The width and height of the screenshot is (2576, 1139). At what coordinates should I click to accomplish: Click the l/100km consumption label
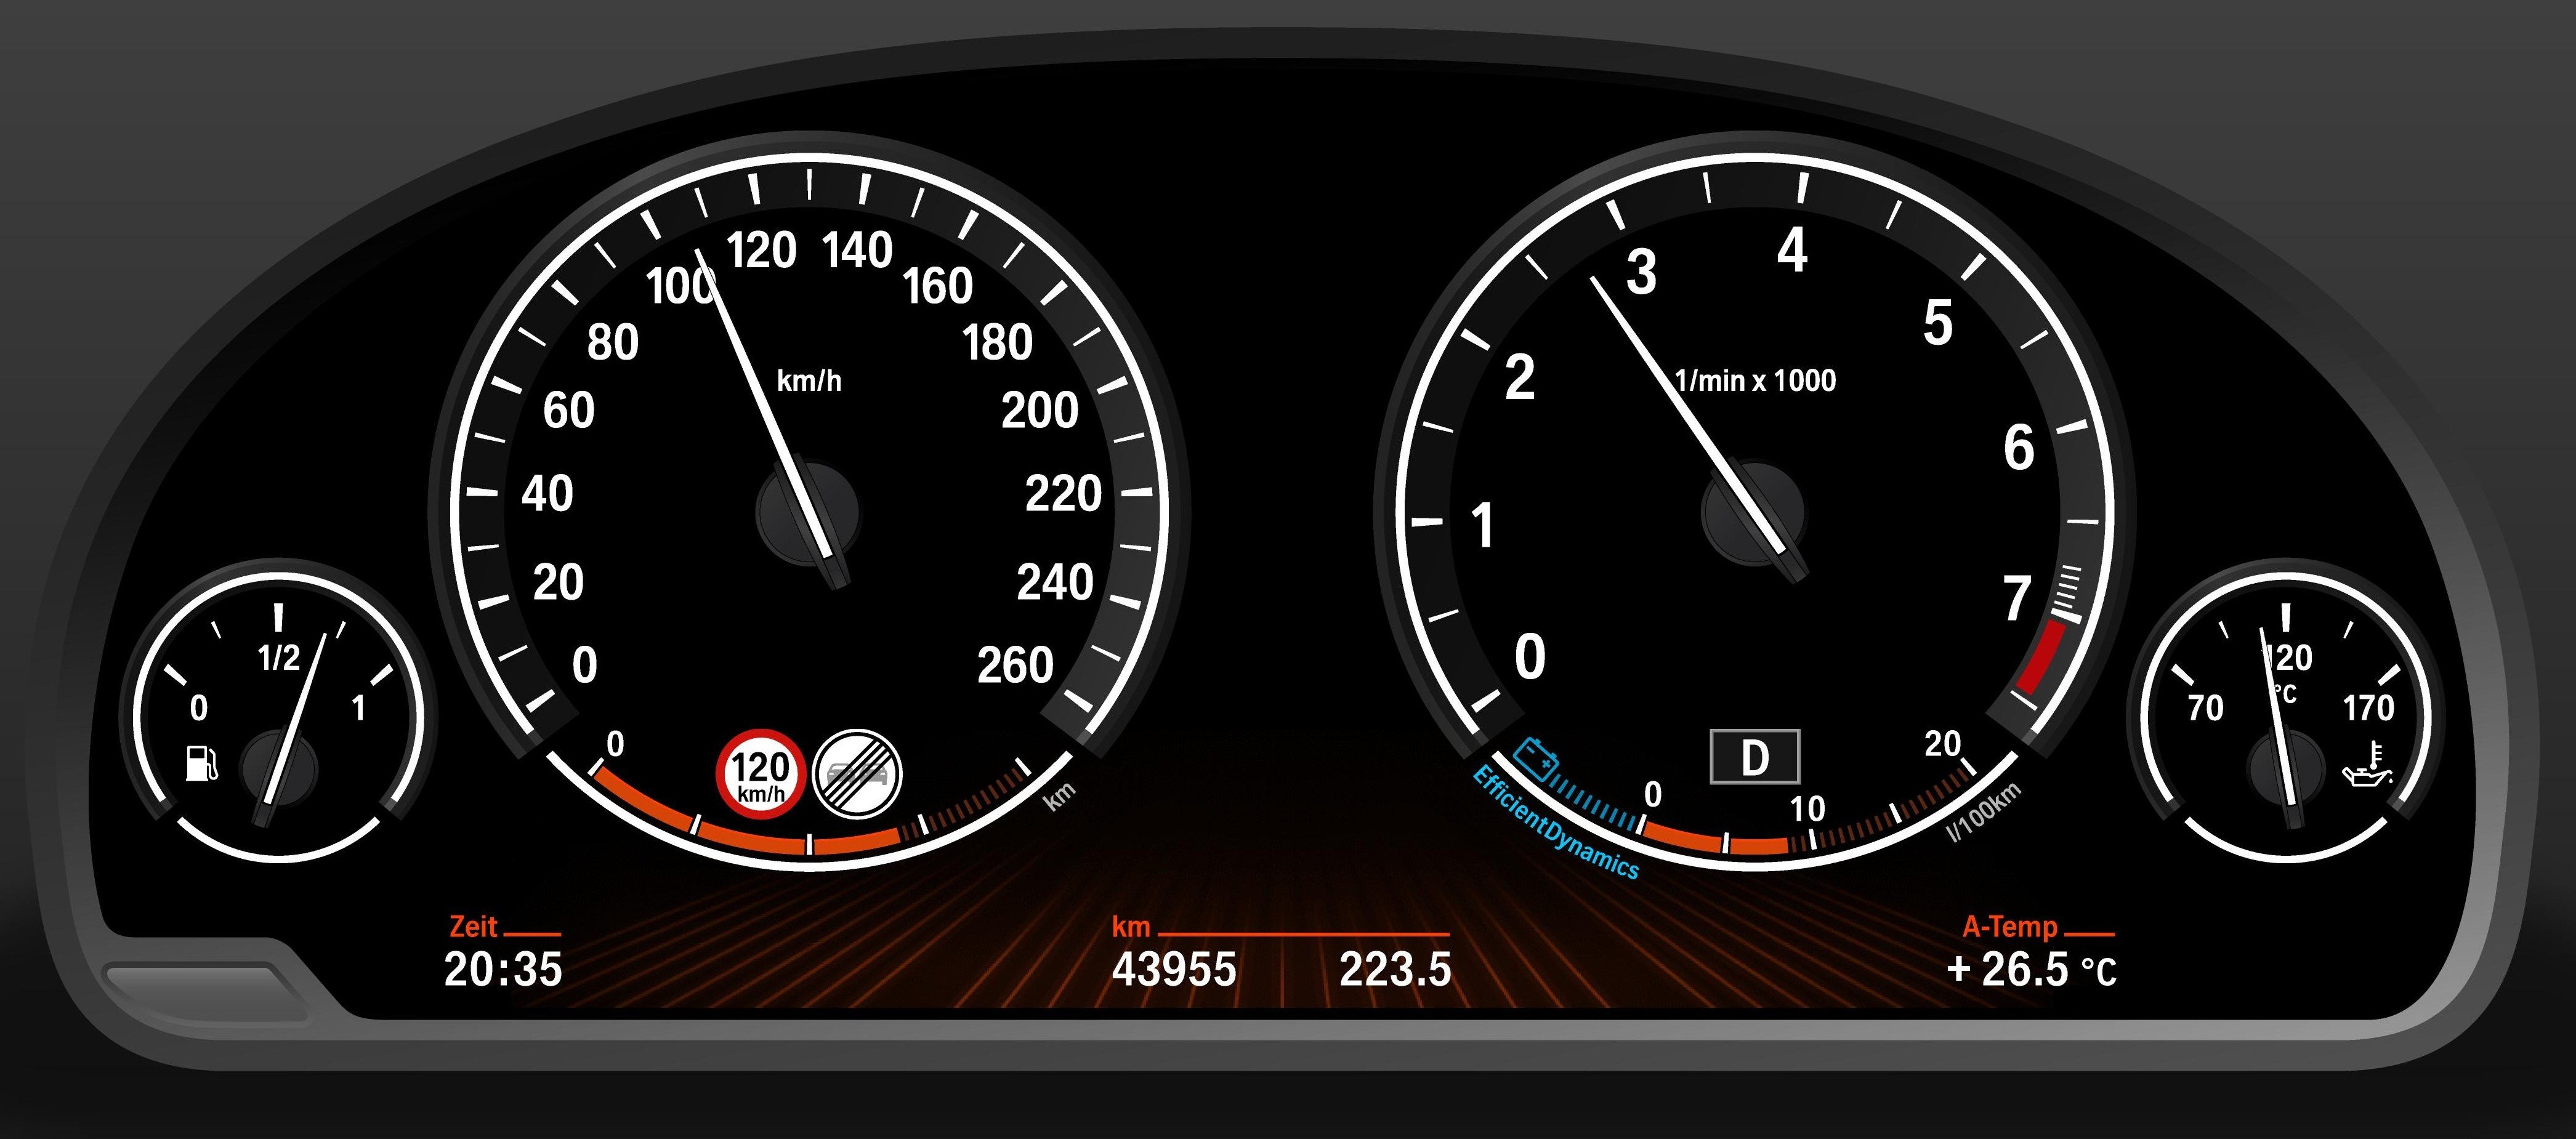click(1985, 811)
